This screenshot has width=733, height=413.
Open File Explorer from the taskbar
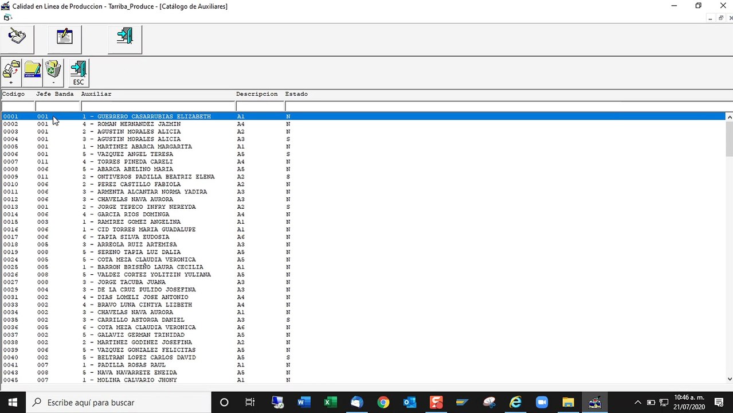[x=568, y=402]
